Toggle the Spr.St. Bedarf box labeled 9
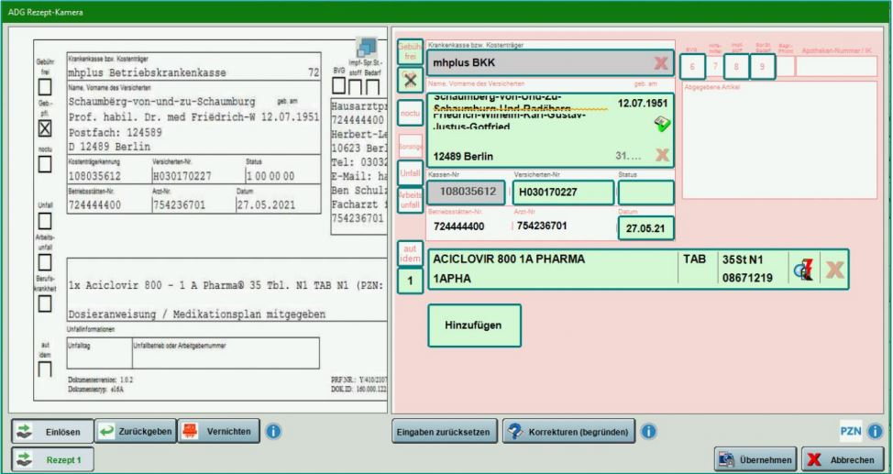Image resolution: width=893 pixels, height=474 pixels. point(763,67)
